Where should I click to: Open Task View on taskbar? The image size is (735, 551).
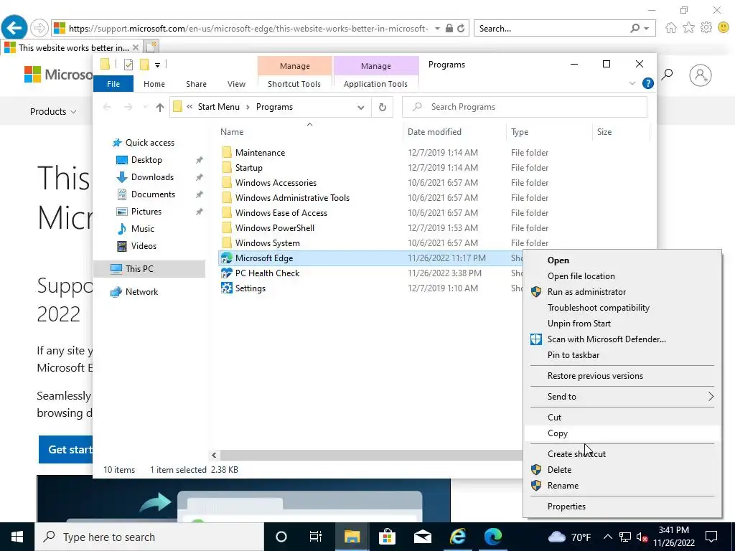pos(316,537)
